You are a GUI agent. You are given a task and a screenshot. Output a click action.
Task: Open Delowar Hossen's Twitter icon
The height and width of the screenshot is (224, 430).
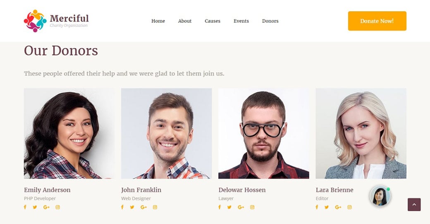point(229,207)
